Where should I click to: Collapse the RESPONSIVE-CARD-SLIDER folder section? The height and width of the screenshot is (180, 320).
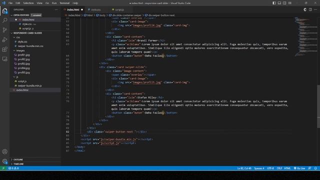[27, 33]
